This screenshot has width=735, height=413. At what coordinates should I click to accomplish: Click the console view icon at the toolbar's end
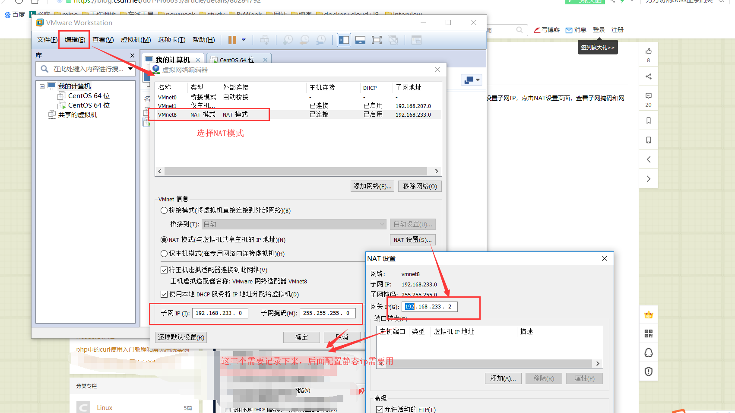pyautogui.click(x=416, y=40)
